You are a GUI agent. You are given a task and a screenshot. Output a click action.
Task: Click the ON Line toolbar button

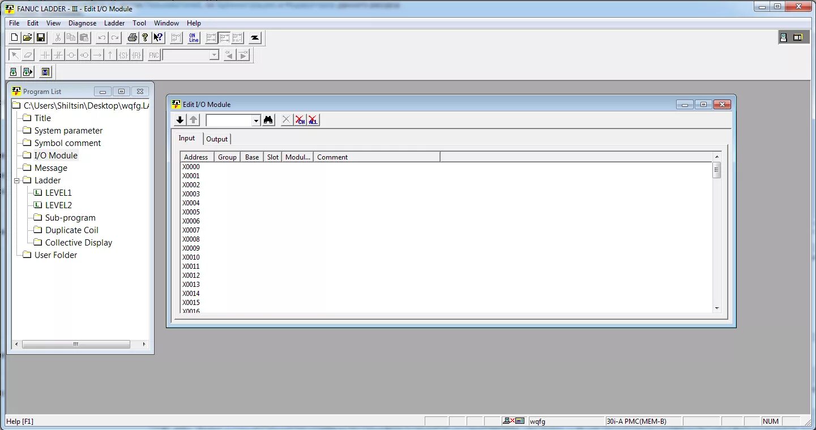click(194, 38)
